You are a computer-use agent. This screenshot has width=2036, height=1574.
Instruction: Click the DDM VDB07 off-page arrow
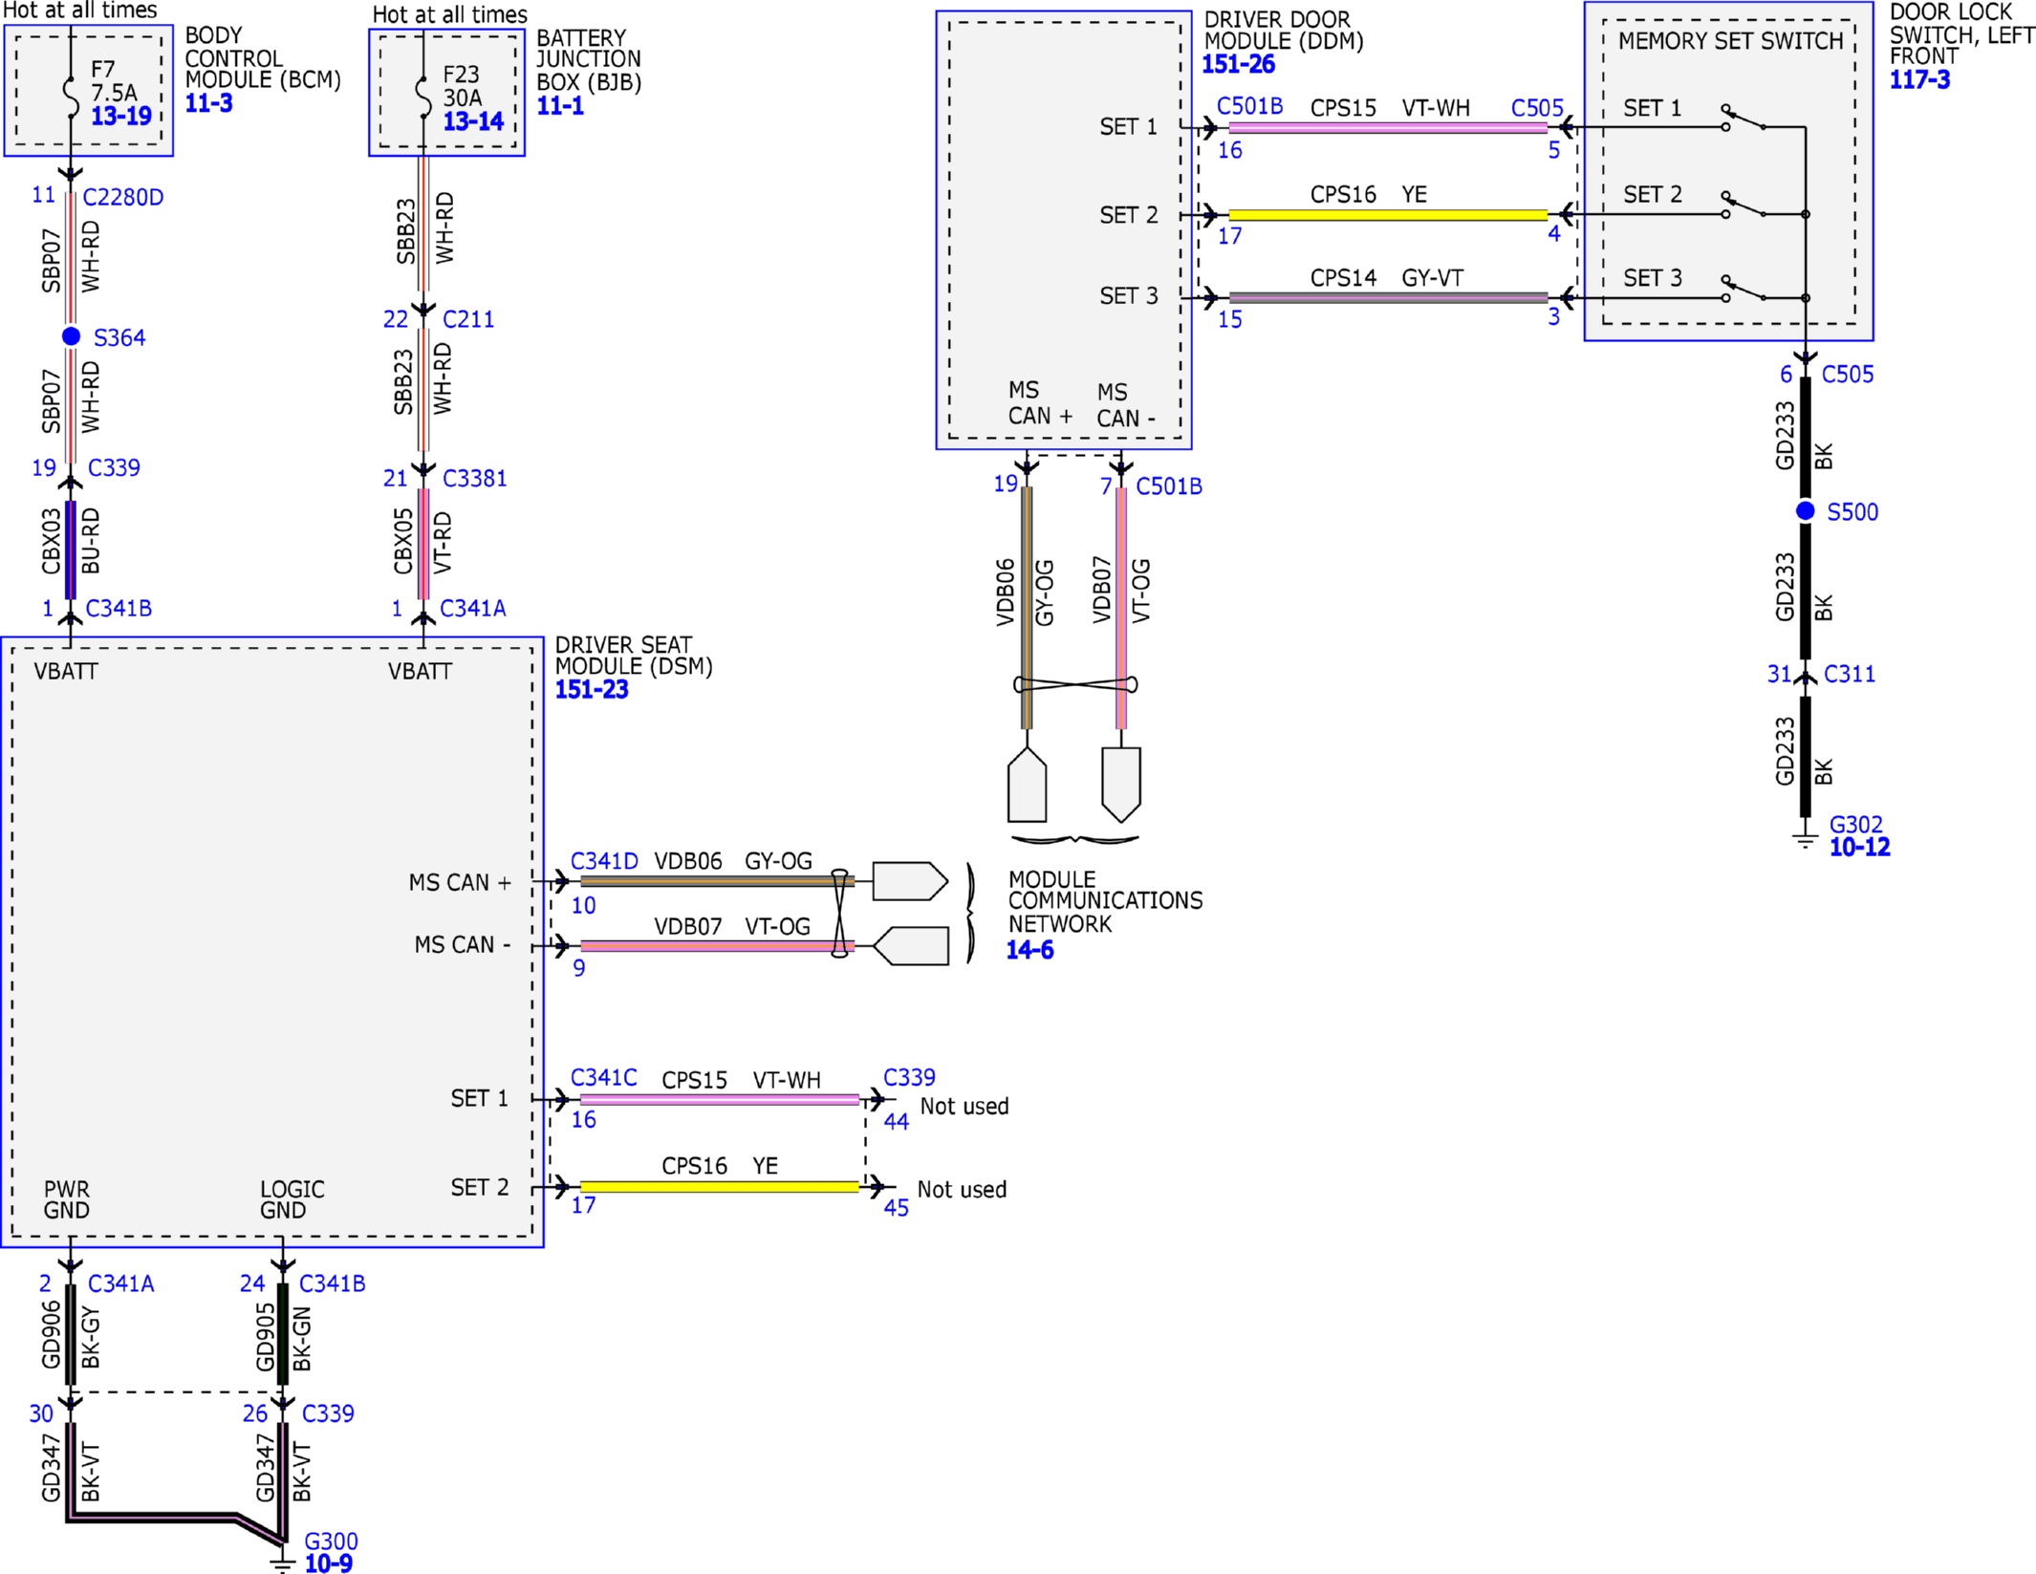tap(1121, 785)
